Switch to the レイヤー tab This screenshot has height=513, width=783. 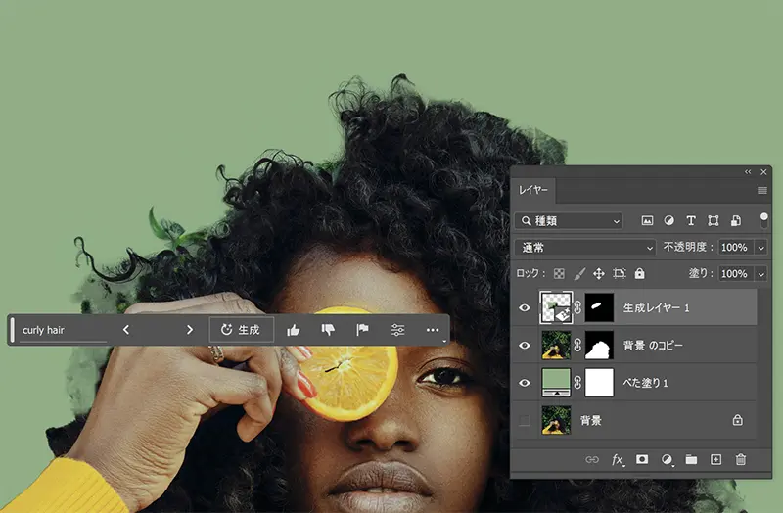[532, 190]
